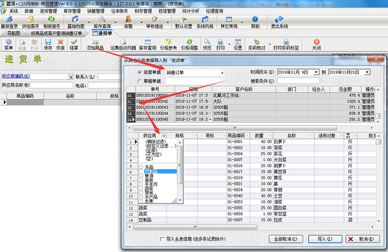Image resolution: width=388 pixels, height=252 pixels.
Task: Open the 数量 column filter arrow
Action: tap(270, 136)
